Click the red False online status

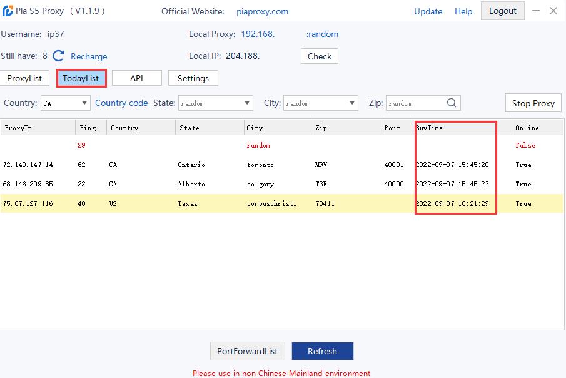(525, 145)
